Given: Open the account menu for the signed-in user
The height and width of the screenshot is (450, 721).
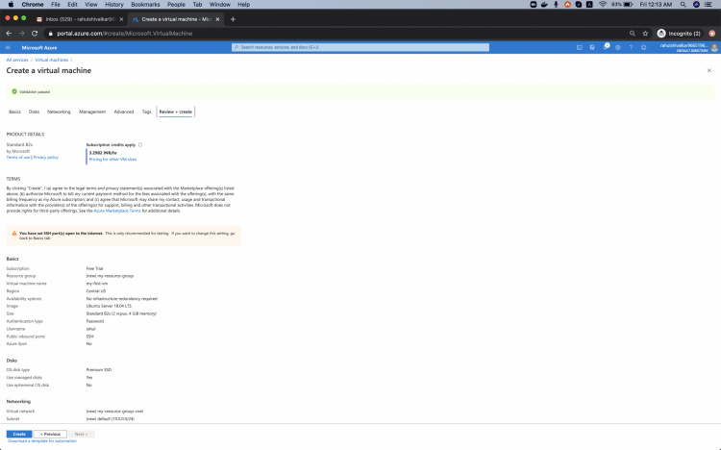Looking at the screenshot, I should 687,46.
